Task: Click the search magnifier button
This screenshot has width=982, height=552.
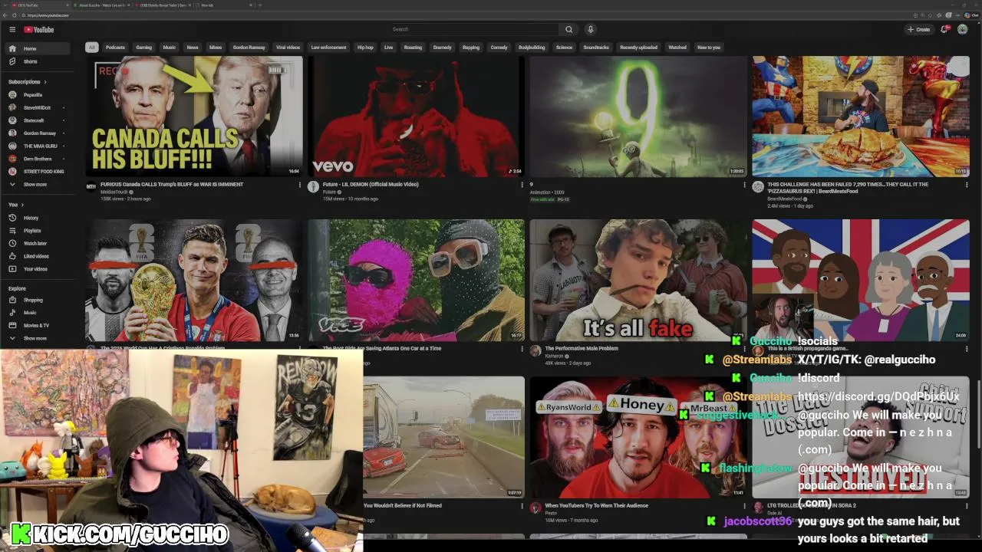Action: (x=568, y=29)
